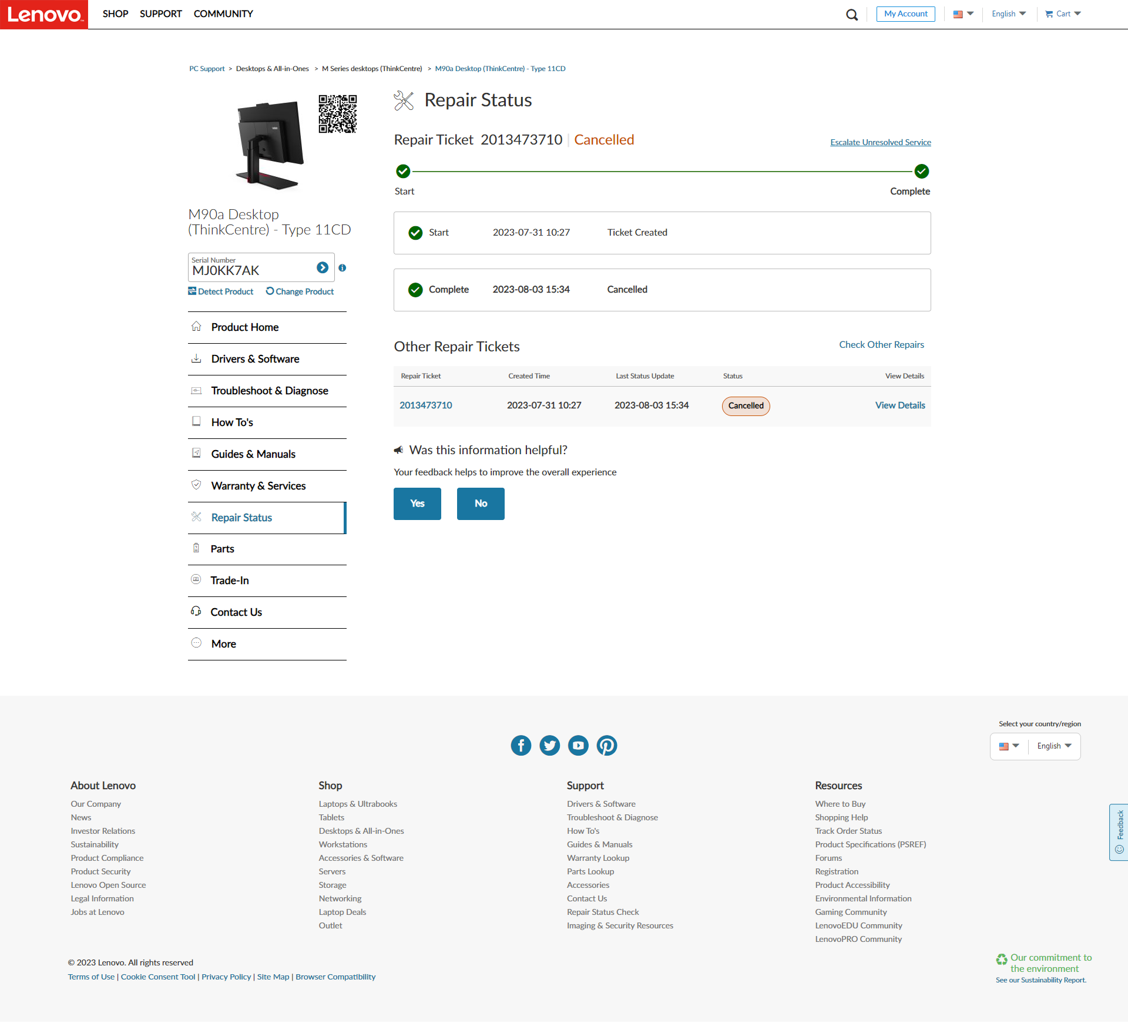Open the English language dropdown
This screenshot has width=1128, height=1023.
[x=1008, y=14]
